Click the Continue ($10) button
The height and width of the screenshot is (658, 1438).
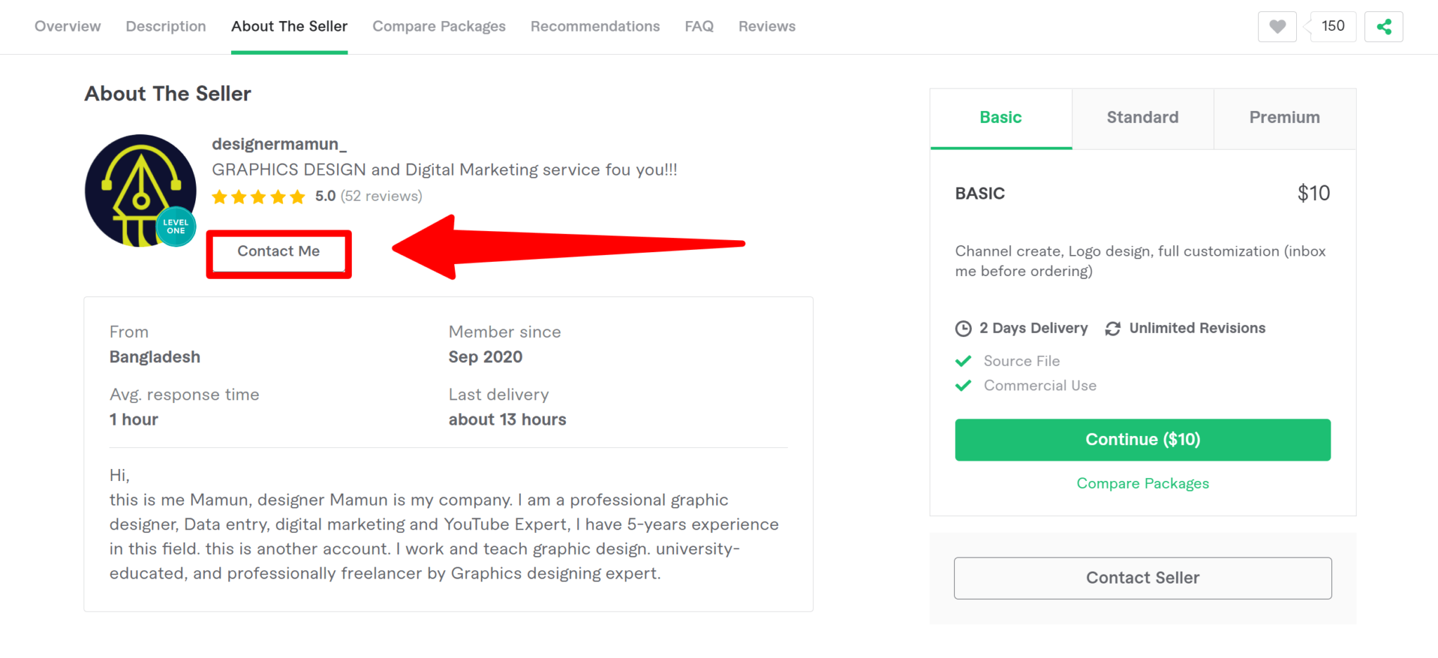[1142, 440]
